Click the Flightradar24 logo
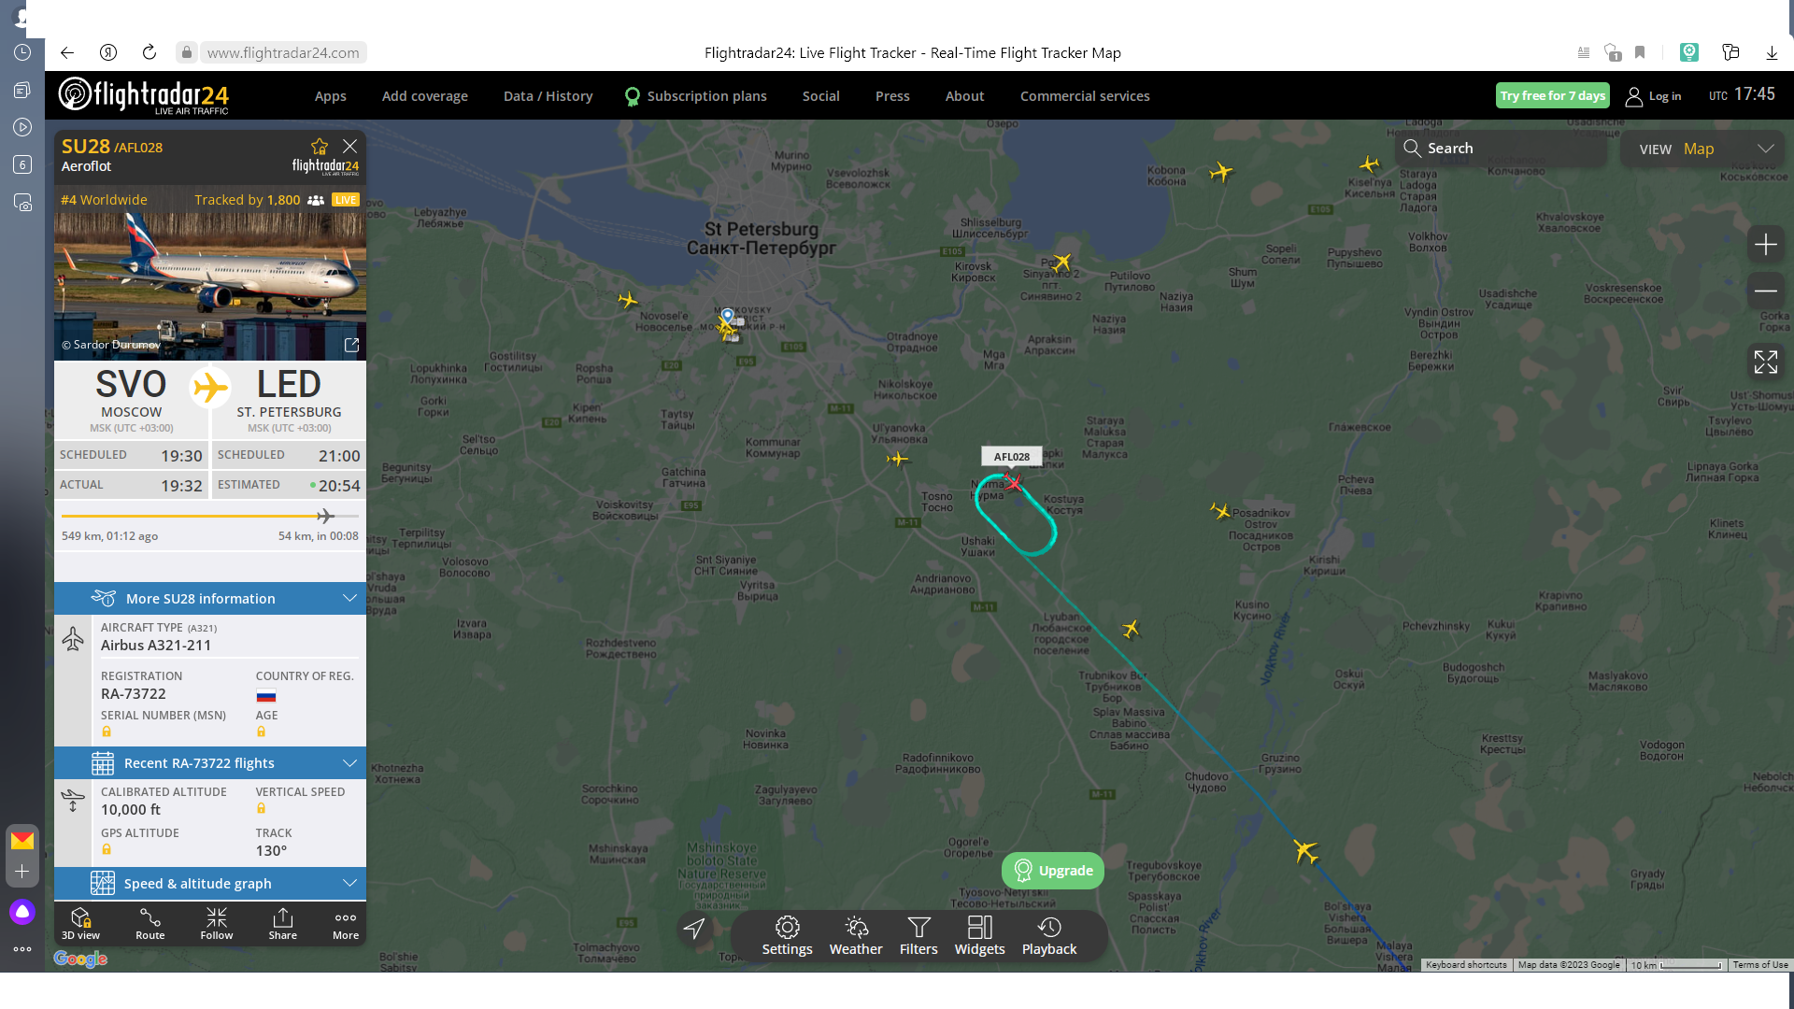Image resolution: width=1794 pixels, height=1009 pixels. pos(144,95)
